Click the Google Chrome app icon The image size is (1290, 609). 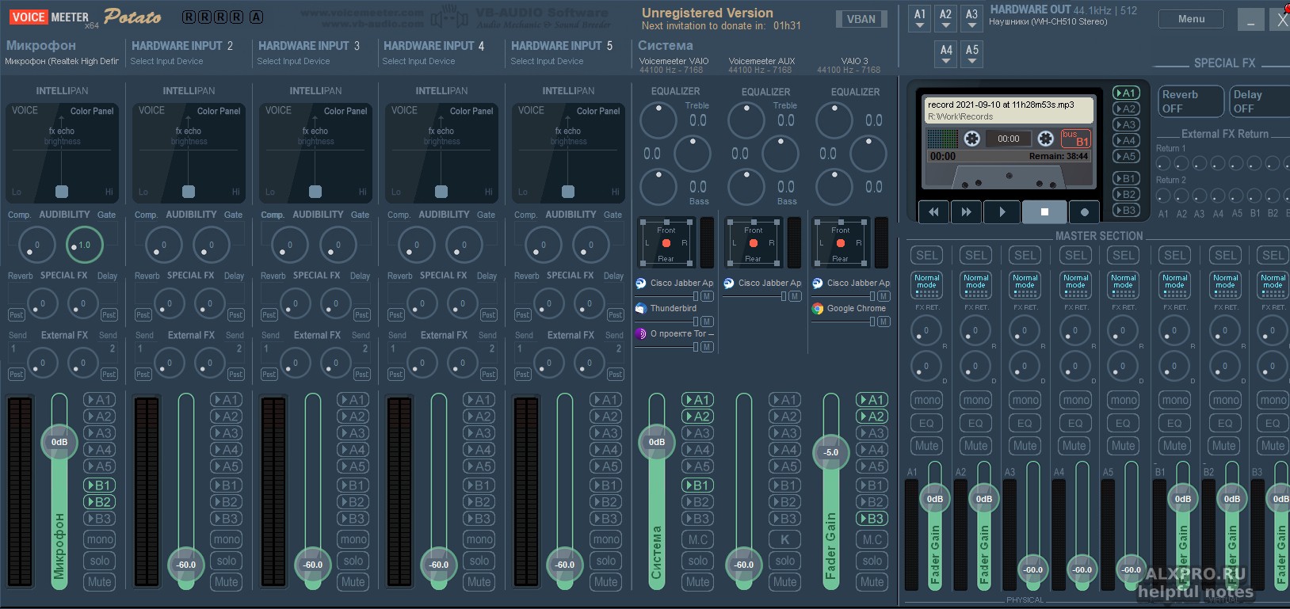click(x=818, y=308)
